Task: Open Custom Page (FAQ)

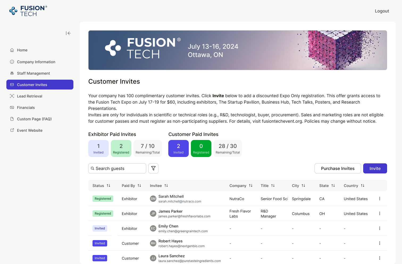Action: 40,119
